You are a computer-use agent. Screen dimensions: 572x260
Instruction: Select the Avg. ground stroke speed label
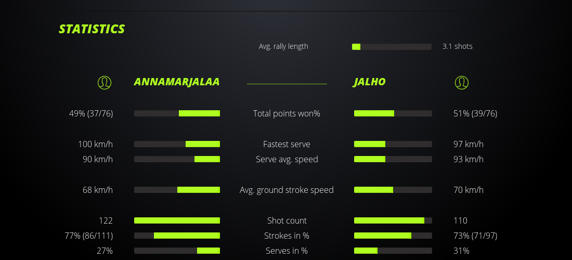click(287, 190)
